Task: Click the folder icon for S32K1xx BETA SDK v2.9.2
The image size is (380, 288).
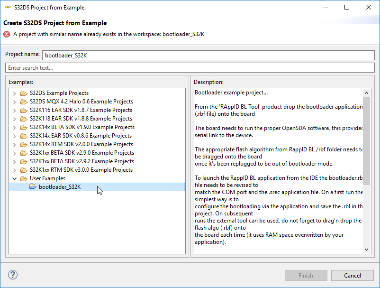Action: (x=24, y=161)
